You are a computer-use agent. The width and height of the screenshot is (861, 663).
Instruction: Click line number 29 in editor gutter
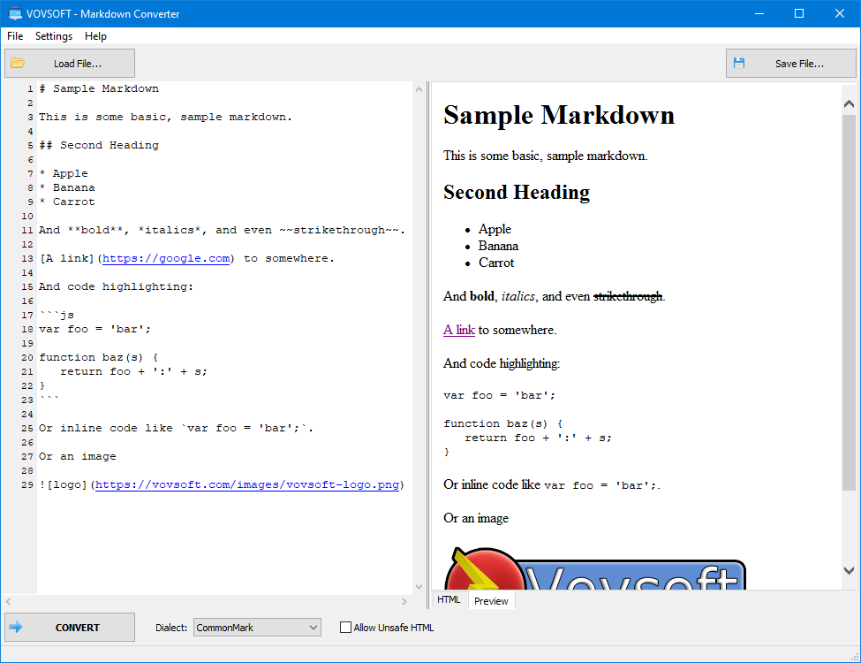point(27,485)
